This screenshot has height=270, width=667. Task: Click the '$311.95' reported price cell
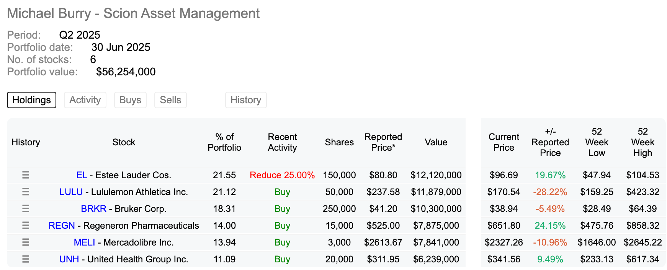(x=383, y=259)
